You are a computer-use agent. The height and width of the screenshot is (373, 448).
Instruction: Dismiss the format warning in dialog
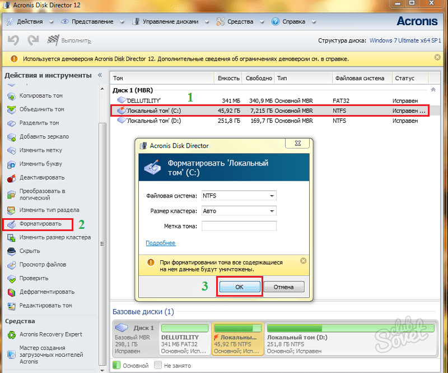tap(303, 261)
